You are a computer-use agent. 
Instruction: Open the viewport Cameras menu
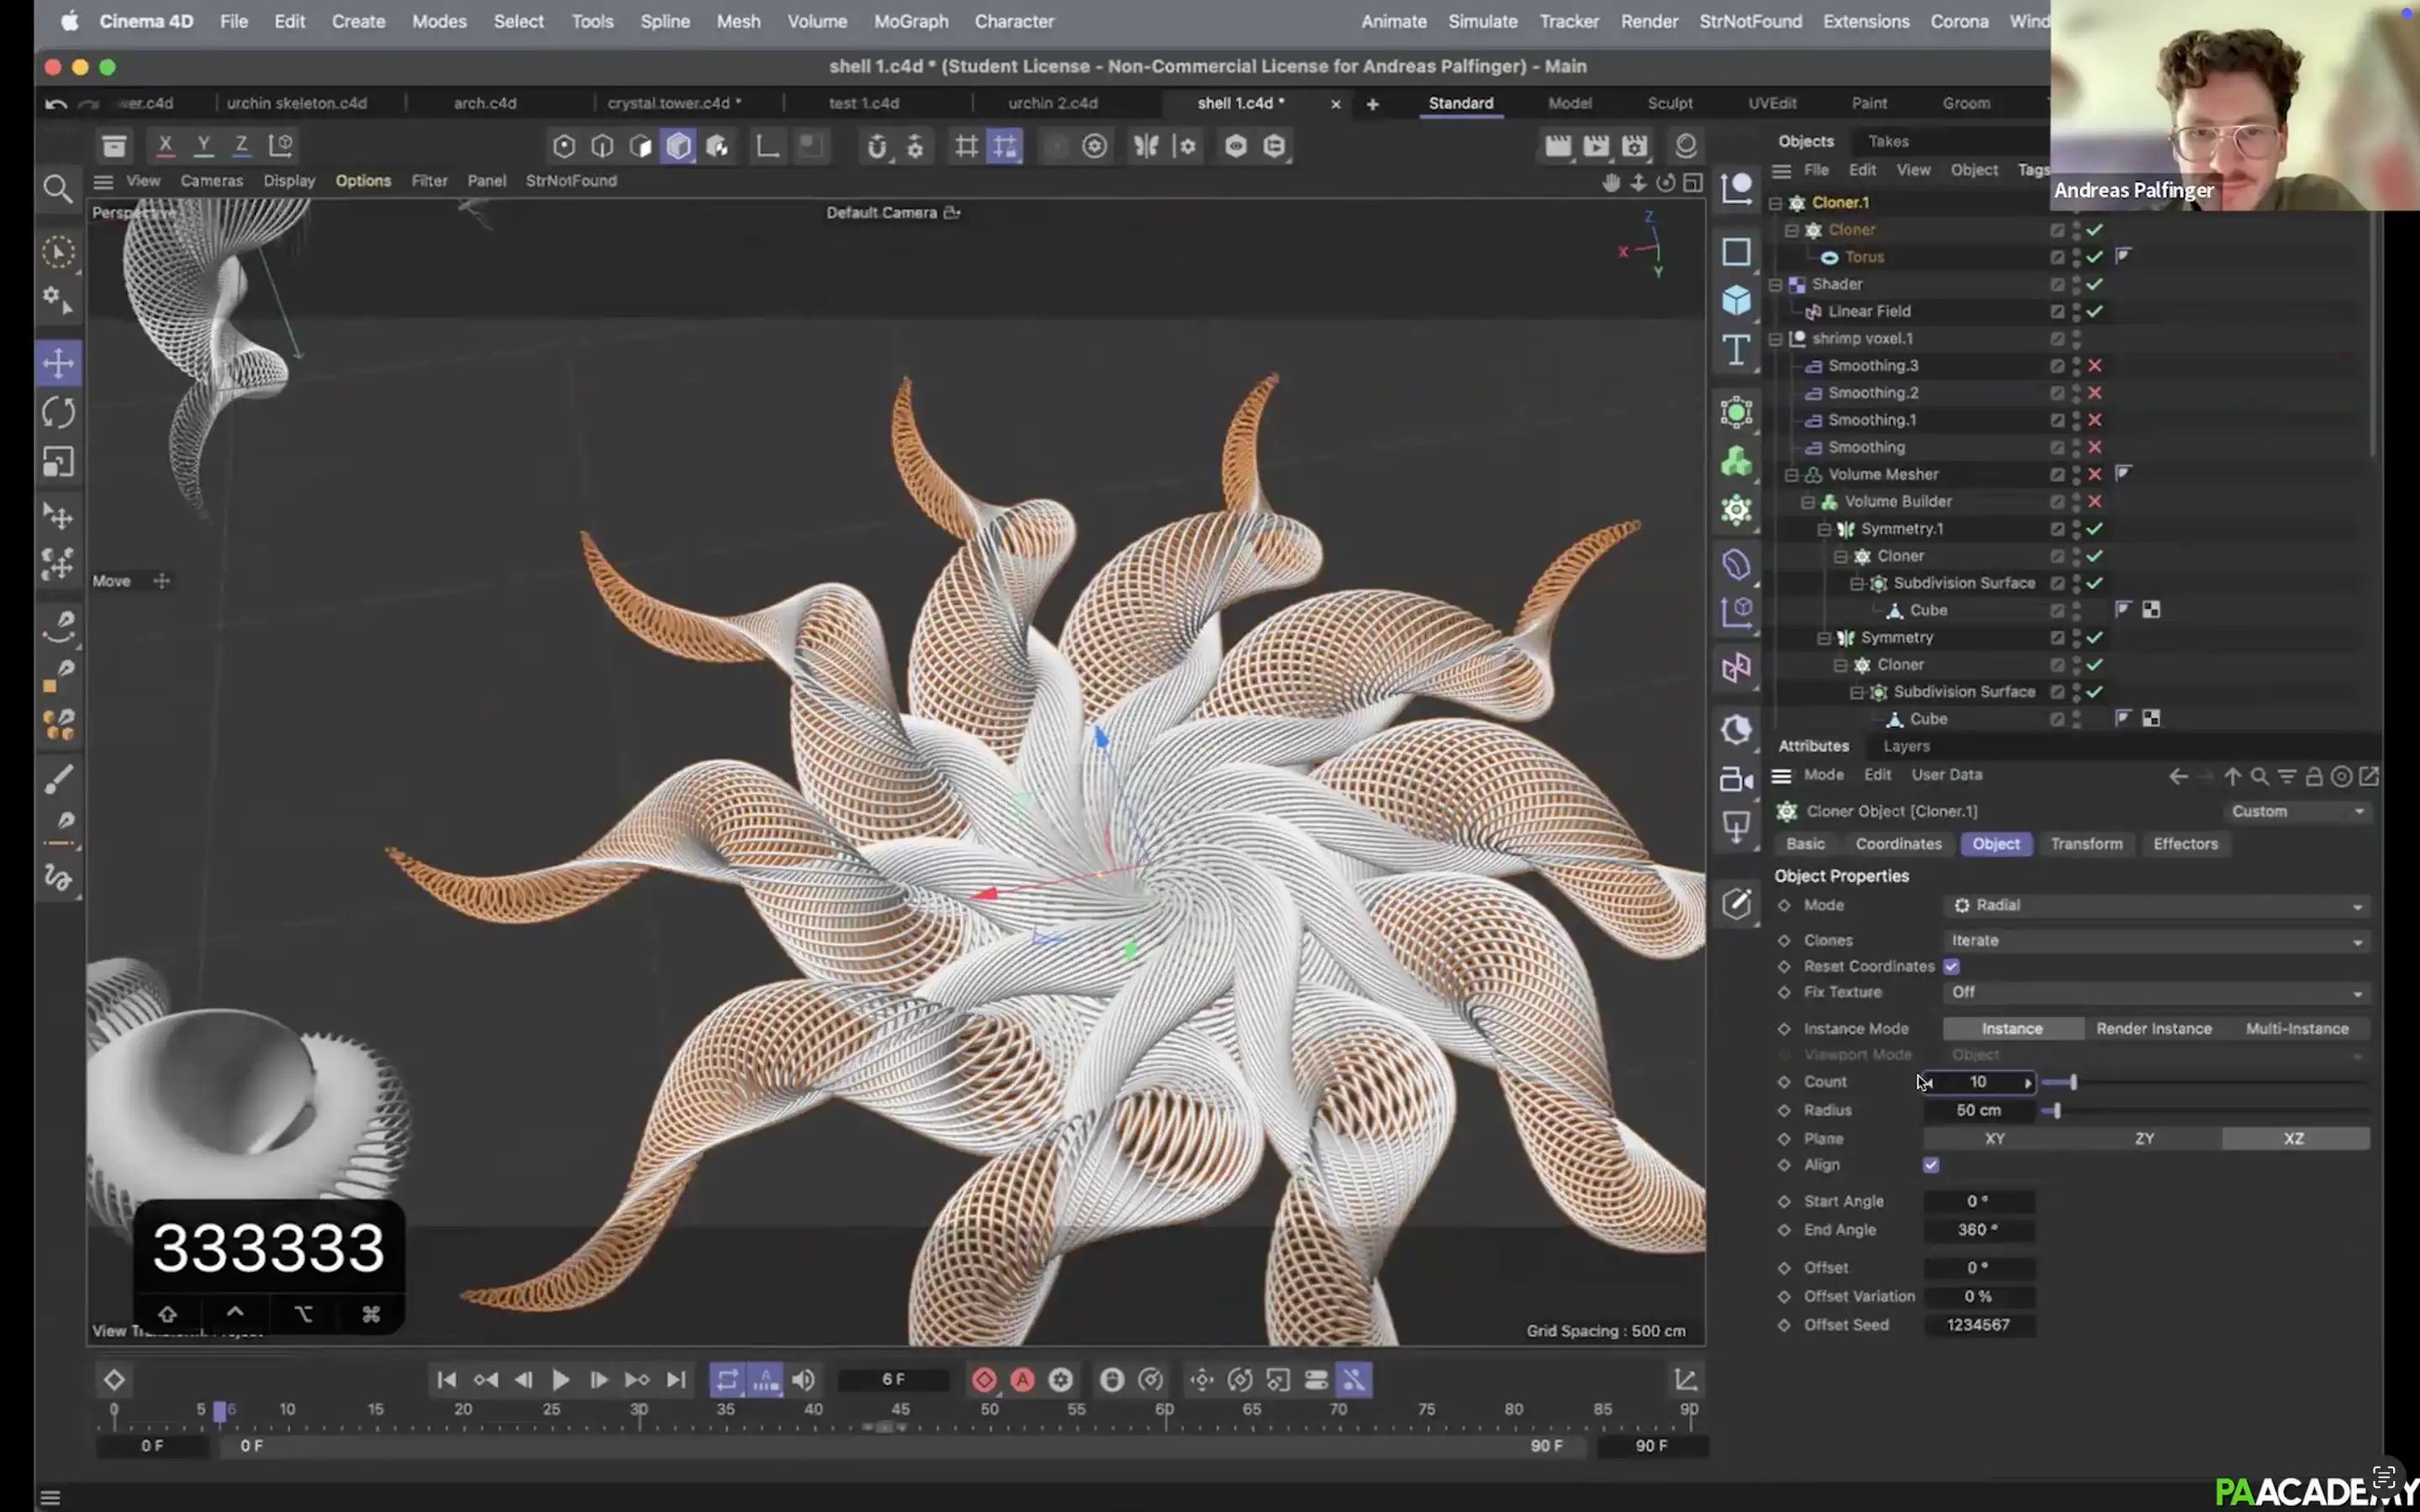pos(212,181)
